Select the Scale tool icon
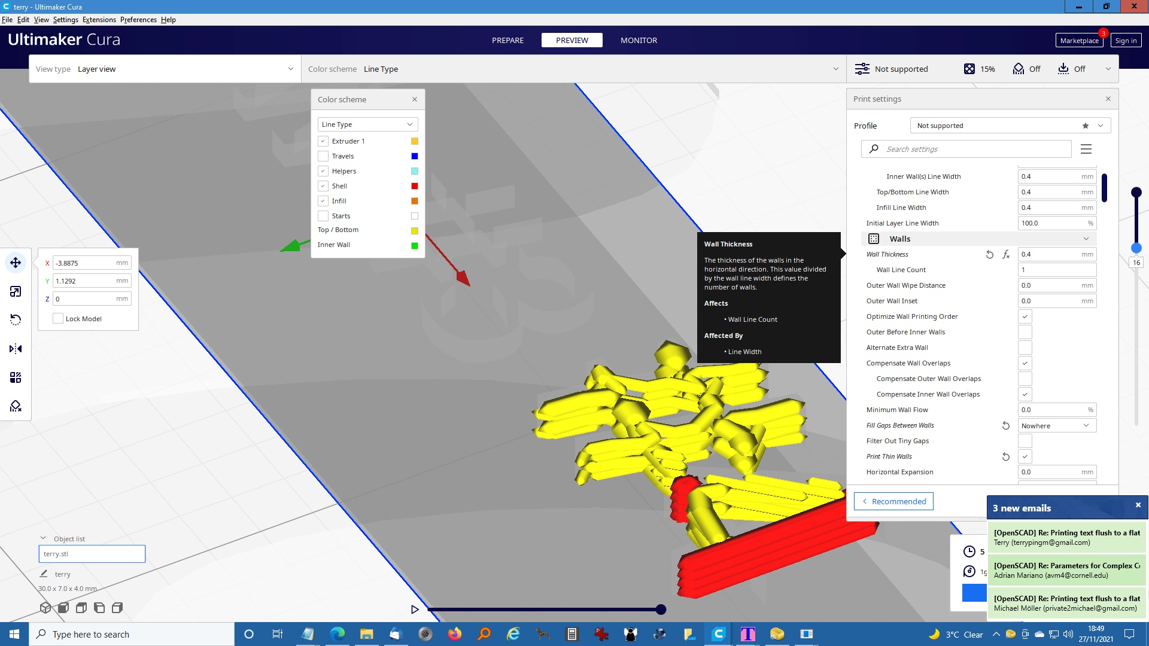Viewport: 1149px width, 646px height. 16,291
